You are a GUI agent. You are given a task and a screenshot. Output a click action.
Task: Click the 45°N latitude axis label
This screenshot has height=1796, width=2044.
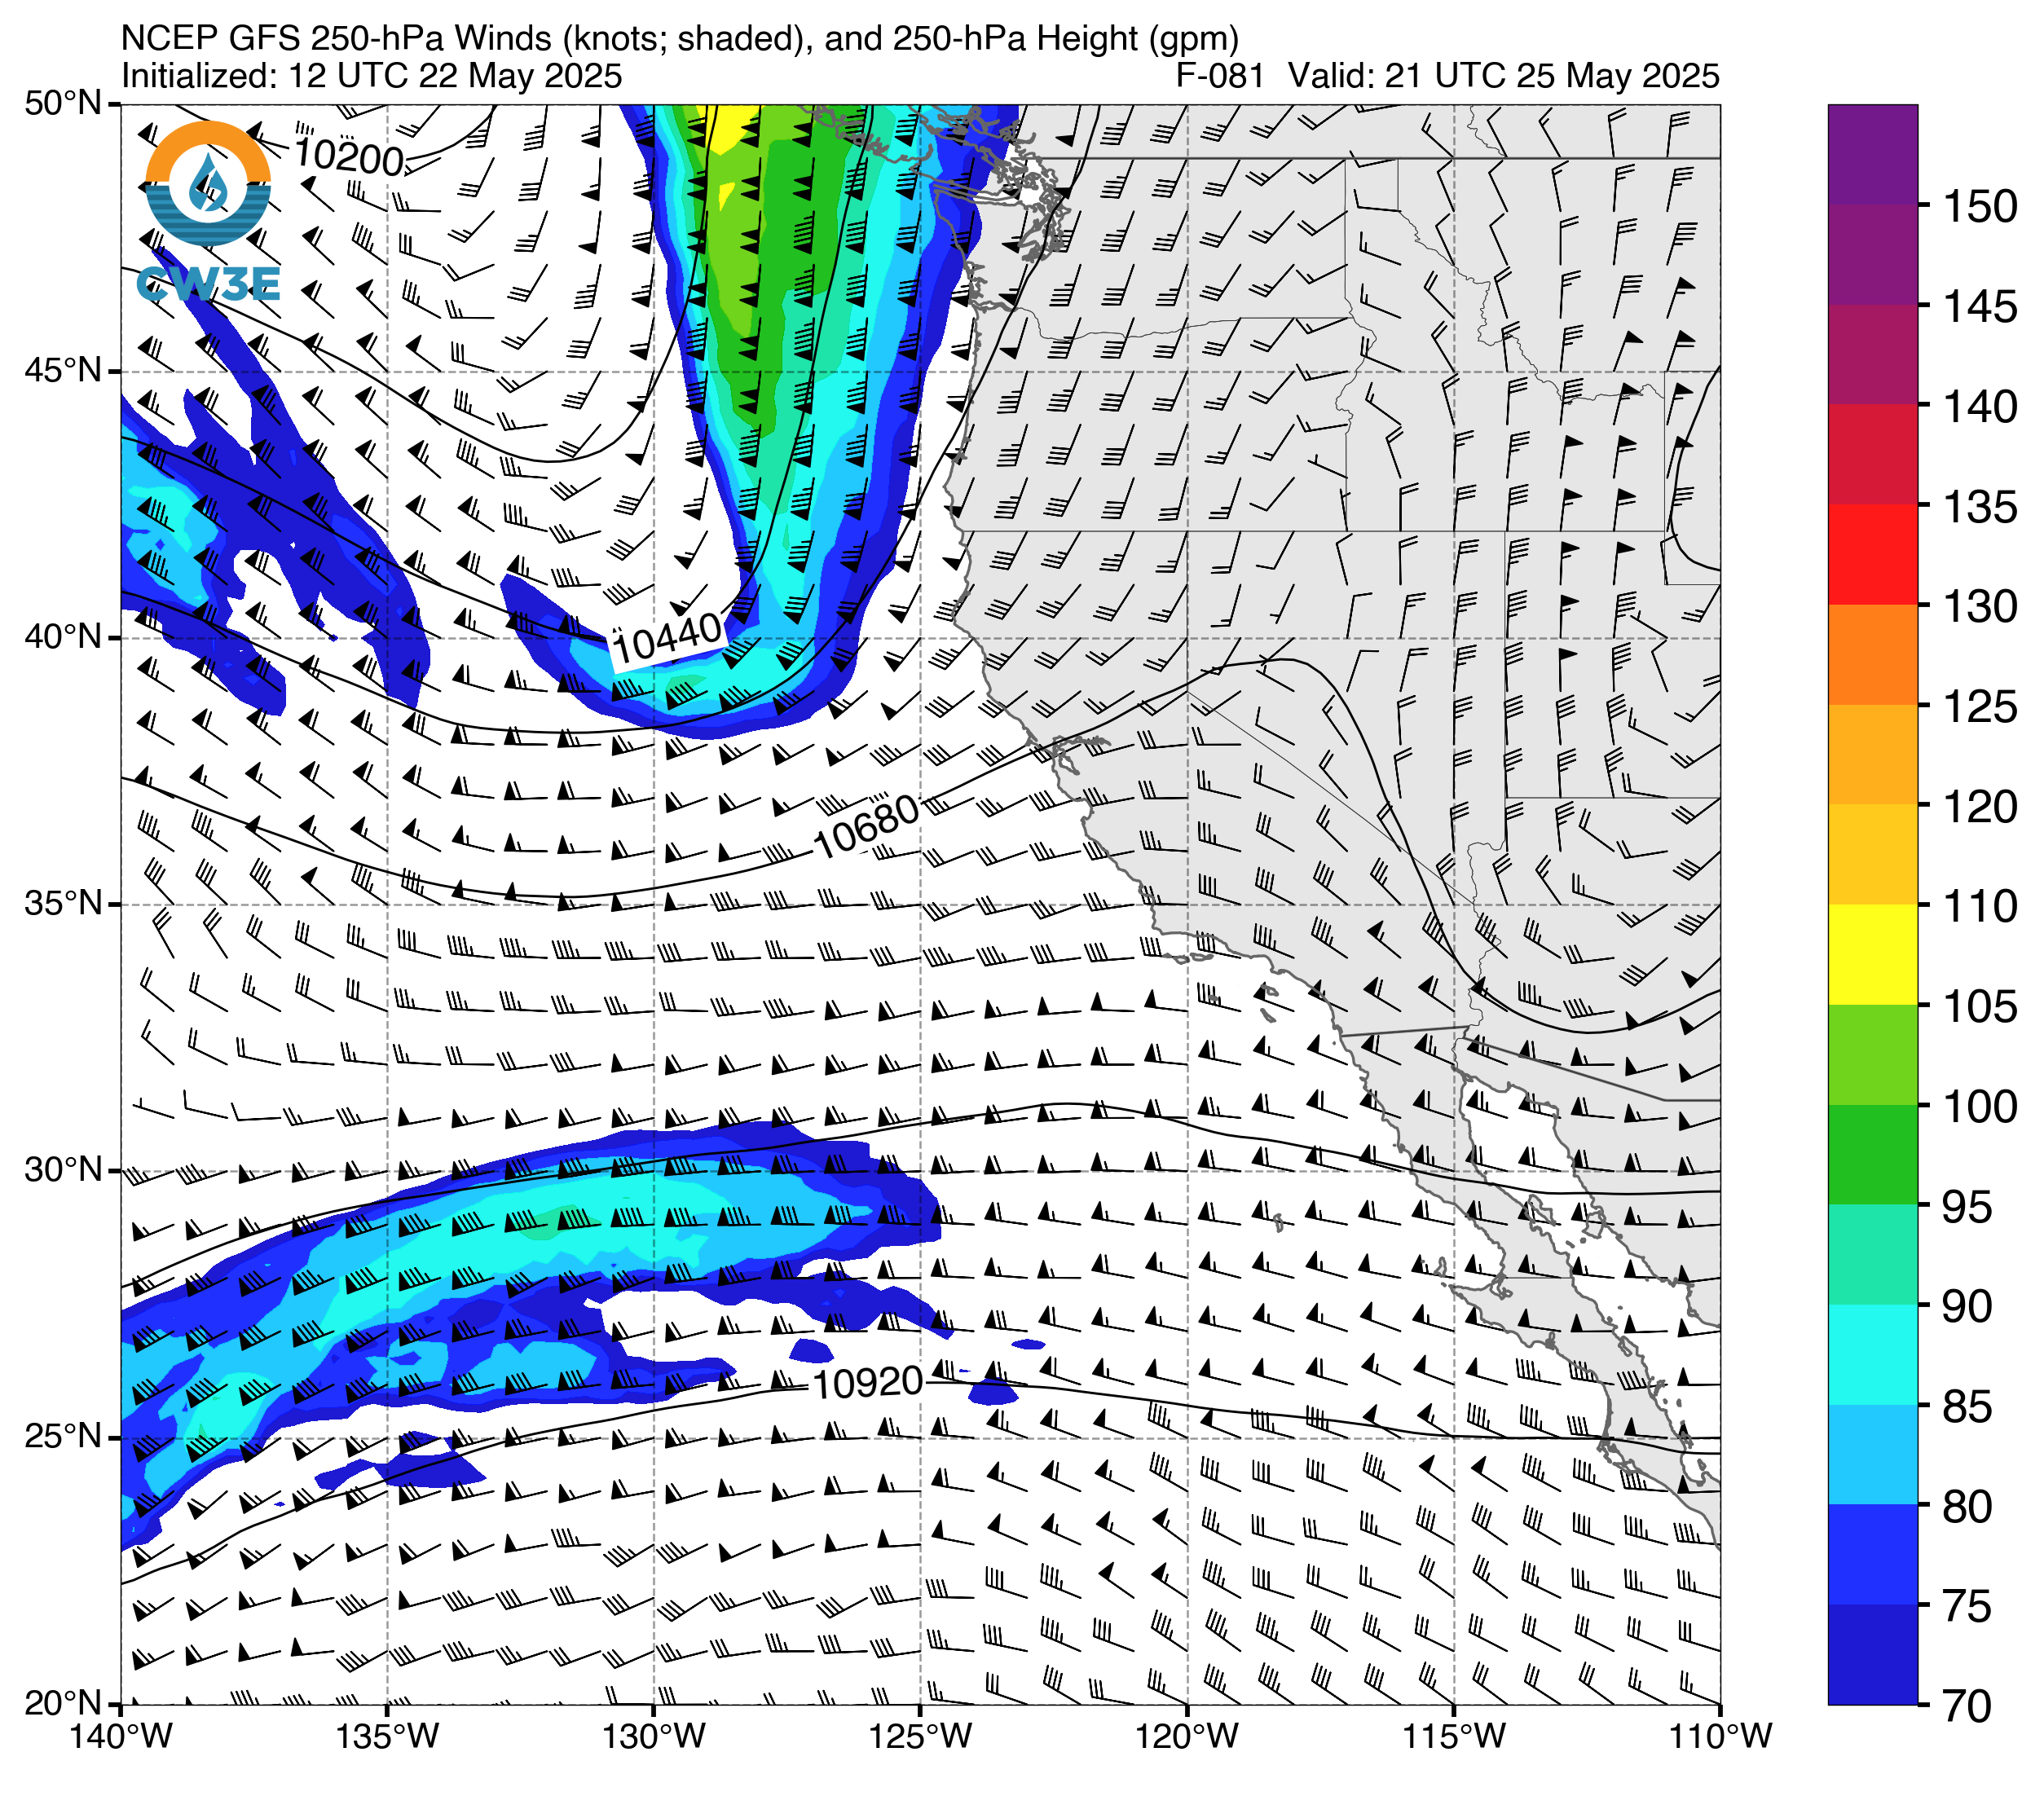pos(63,371)
